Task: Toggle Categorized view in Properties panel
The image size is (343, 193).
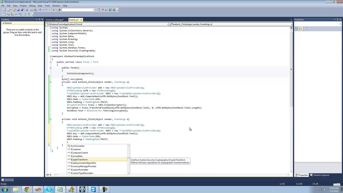Action: click(x=297, y=29)
